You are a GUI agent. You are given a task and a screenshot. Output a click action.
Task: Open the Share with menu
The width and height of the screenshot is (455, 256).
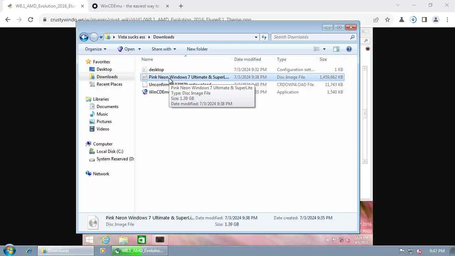pyautogui.click(x=164, y=49)
